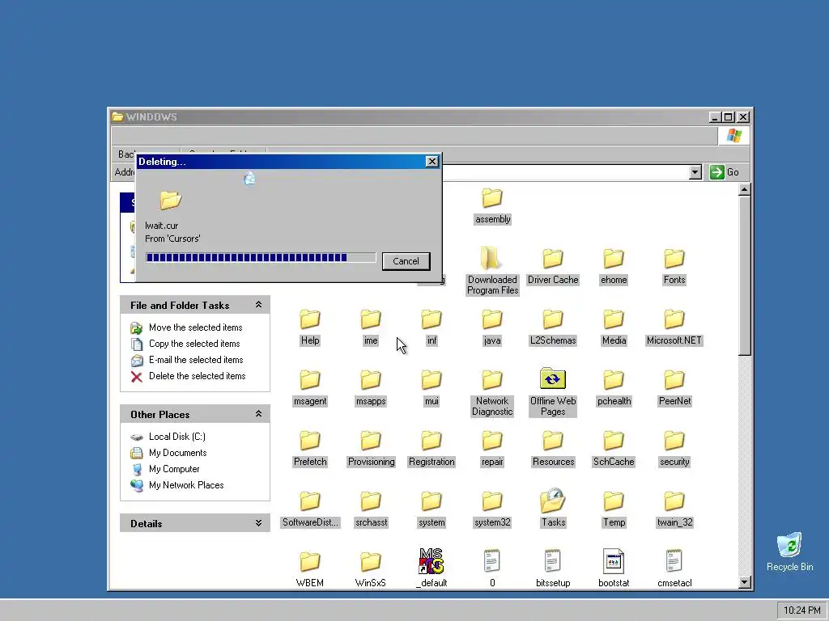Go to My Computer

coord(174,469)
